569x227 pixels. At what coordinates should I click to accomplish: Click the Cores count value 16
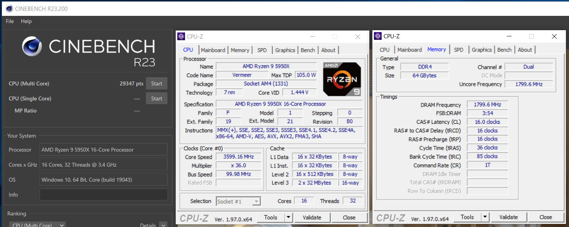(x=304, y=201)
